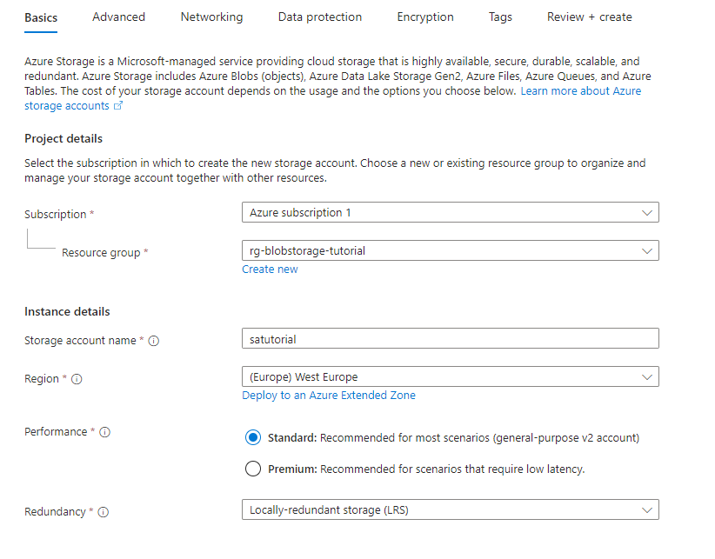Click the Performance info icon
This screenshot has height=559, width=715.
pos(105,432)
